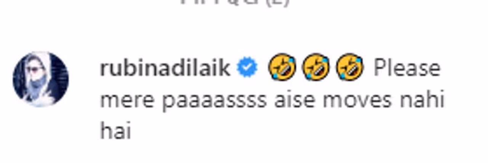Click the rubinadilaik username

(x=165, y=68)
